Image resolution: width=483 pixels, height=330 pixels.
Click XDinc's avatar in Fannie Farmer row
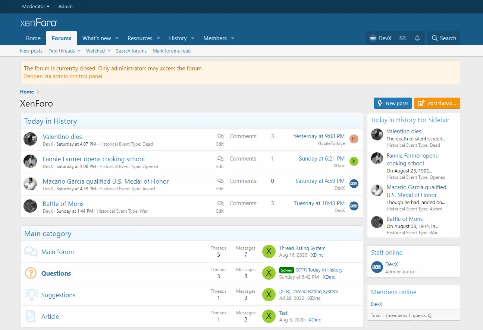pyautogui.click(x=354, y=162)
